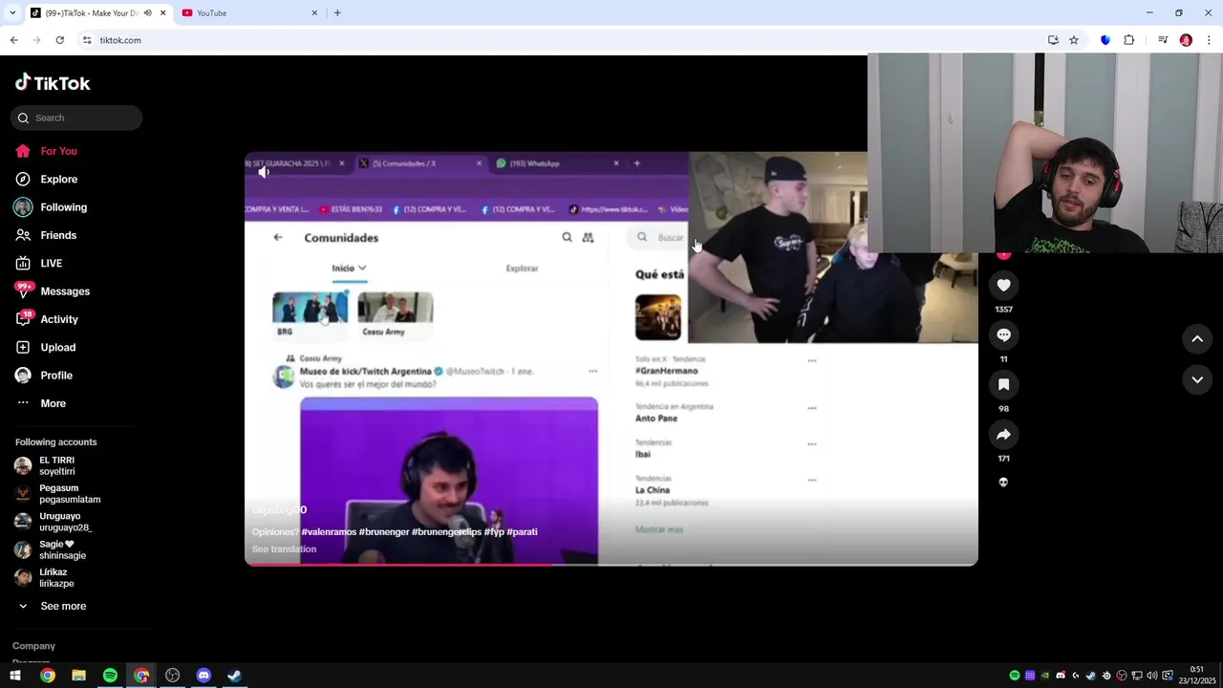
Task: Open the Explore page
Action: pos(46,179)
